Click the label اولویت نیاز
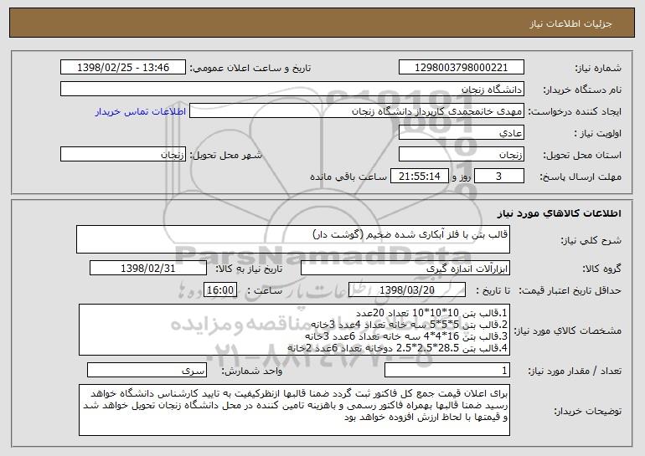This screenshot has height=456, width=645. [x=598, y=133]
